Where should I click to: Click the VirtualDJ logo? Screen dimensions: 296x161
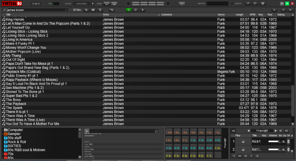pos(12,3)
